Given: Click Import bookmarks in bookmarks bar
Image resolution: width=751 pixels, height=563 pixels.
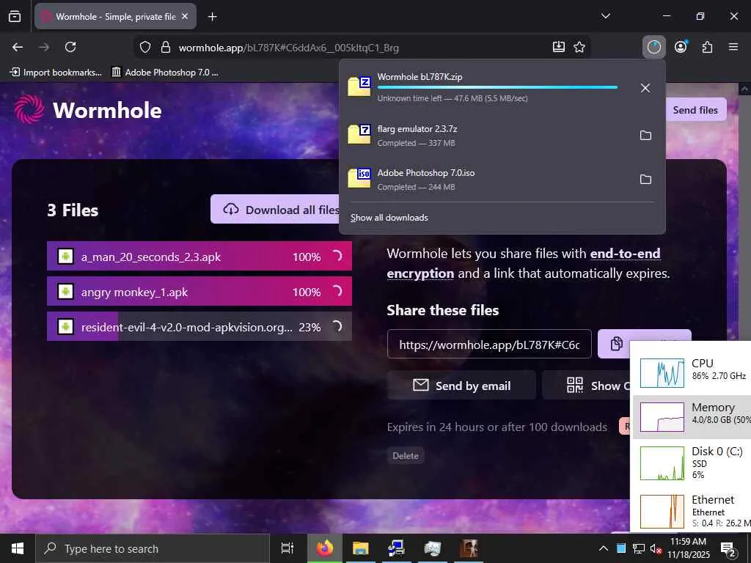Looking at the screenshot, I should coord(56,73).
